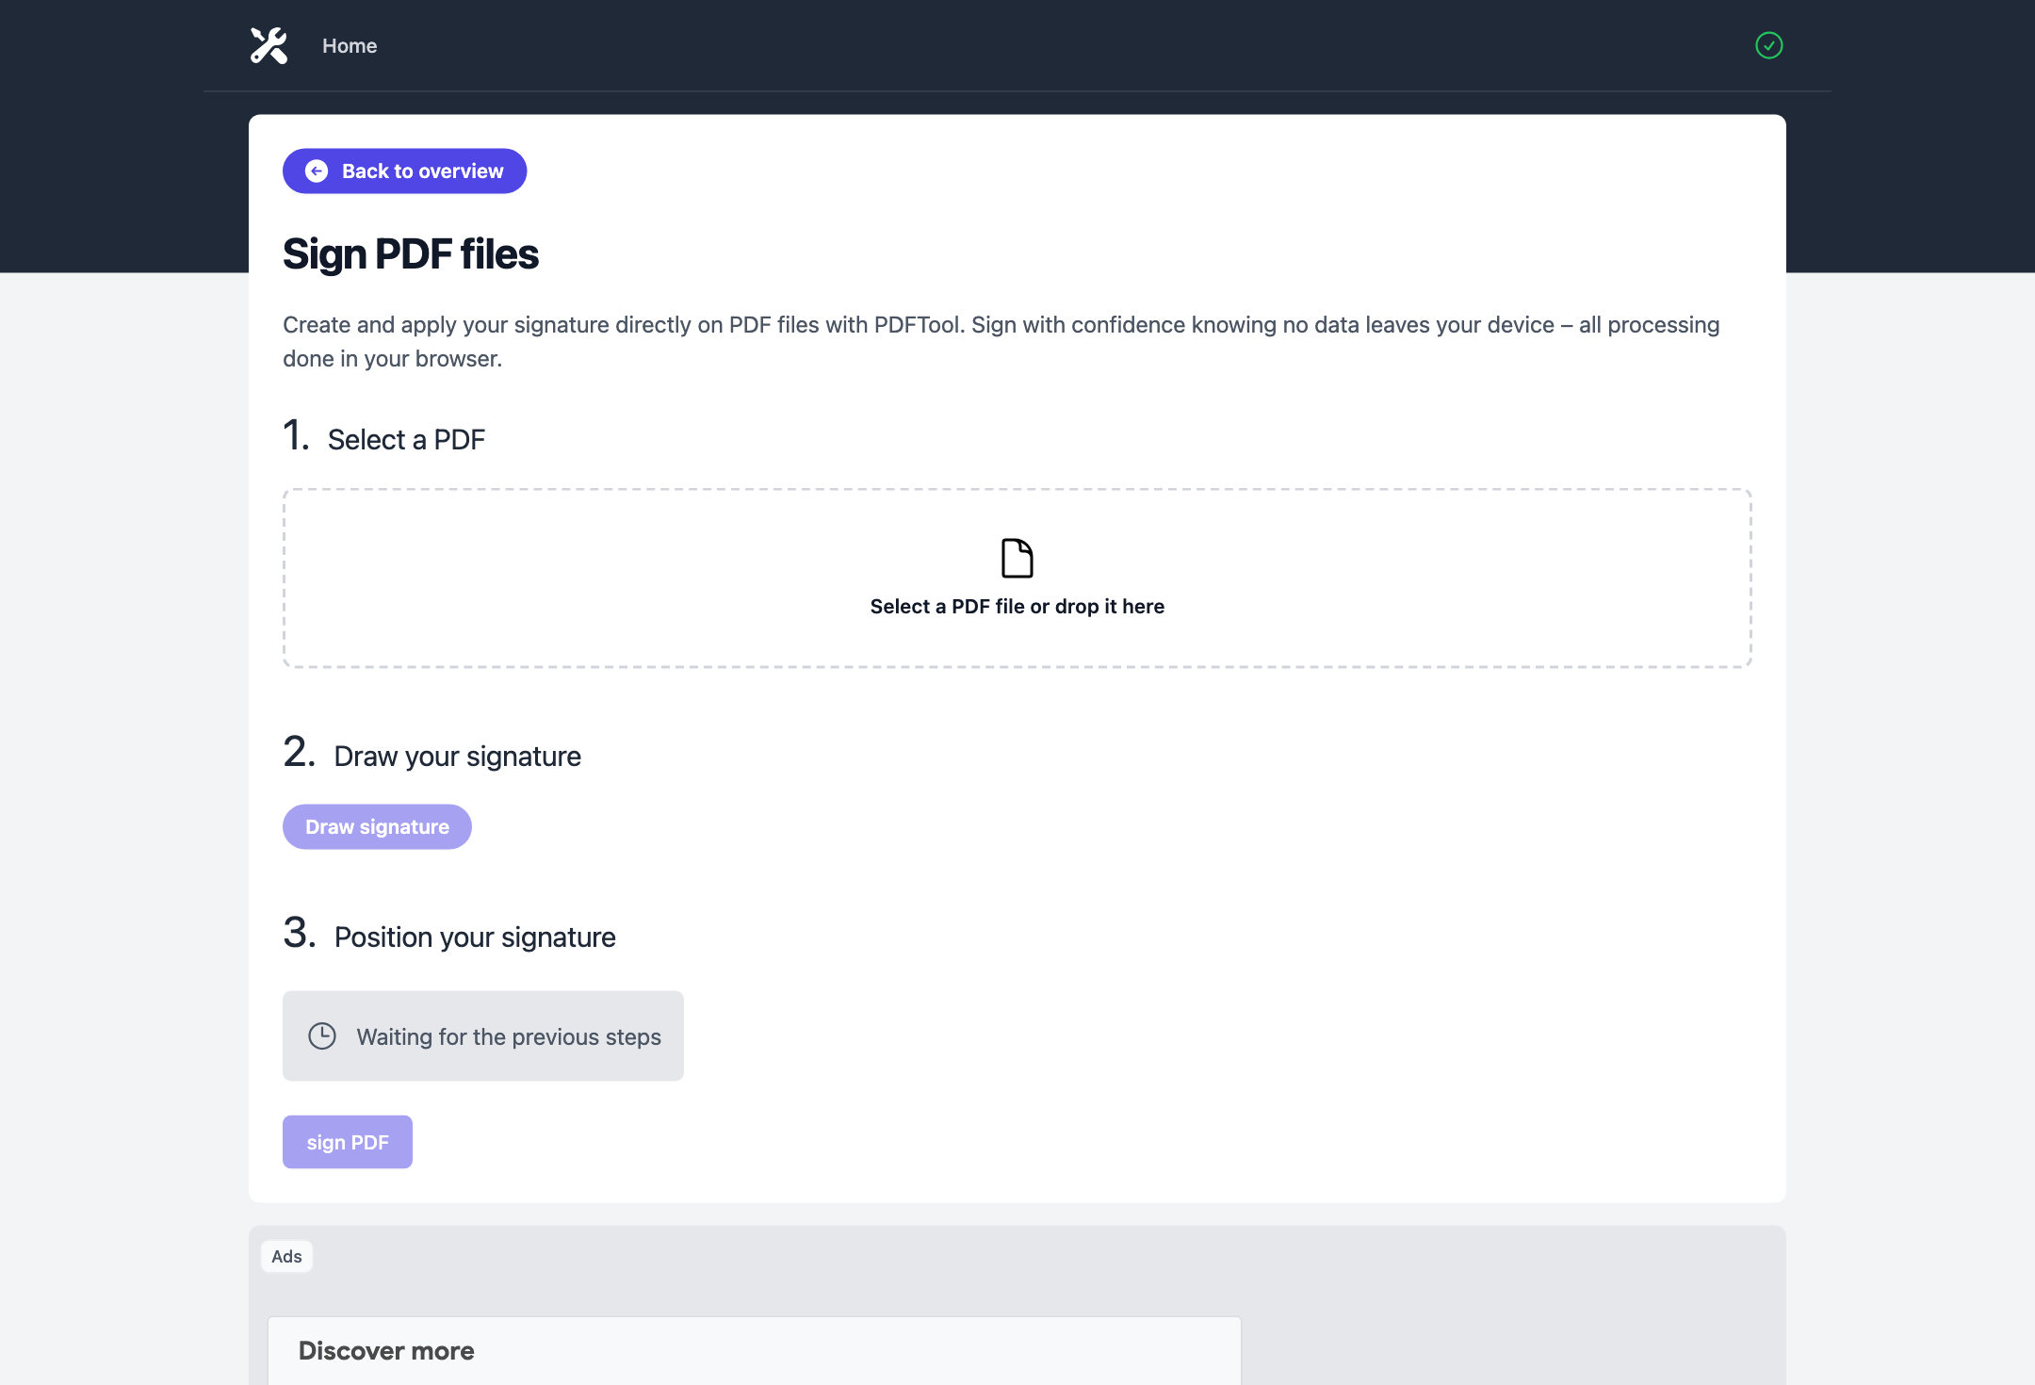Screen dimensions: 2035x1385
Task: Click the document icon in the drop zone
Action: click(x=1016, y=557)
